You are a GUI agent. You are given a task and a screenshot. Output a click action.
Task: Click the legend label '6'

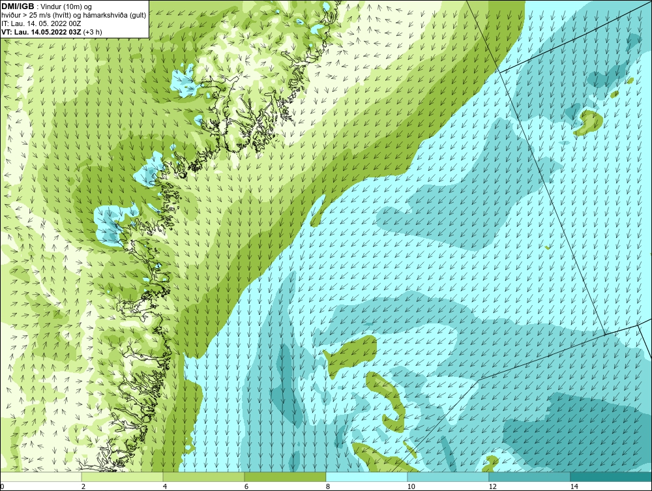246,486
